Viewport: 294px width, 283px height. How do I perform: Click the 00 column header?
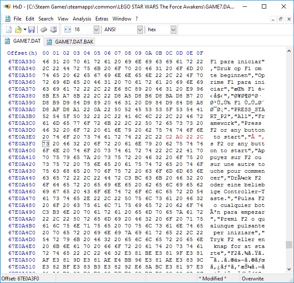(x=46, y=53)
